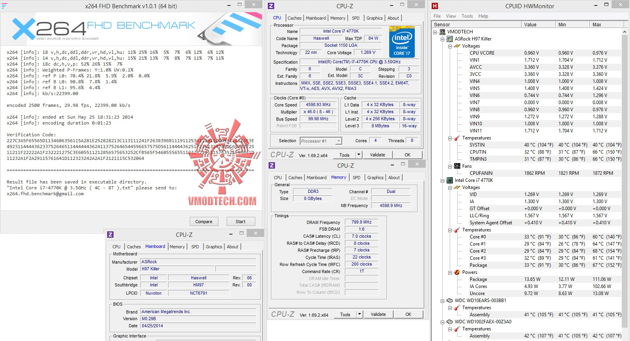The image size is (630, 341).
Task: Open the File menu in HWMonitor
Action: [437, 16]
